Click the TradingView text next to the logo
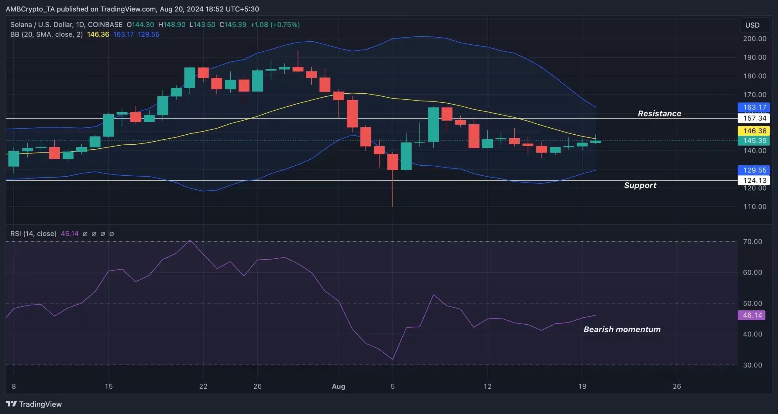Image resolution: width=778 pixels, height=414 pixels. (x=41, y=404)
